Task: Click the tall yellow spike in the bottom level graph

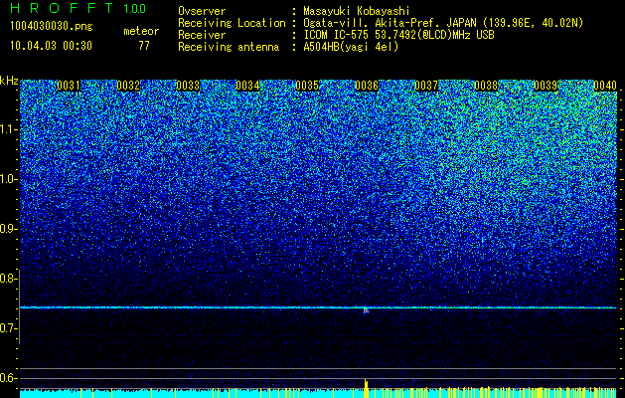Action: (x=366, y=388)
